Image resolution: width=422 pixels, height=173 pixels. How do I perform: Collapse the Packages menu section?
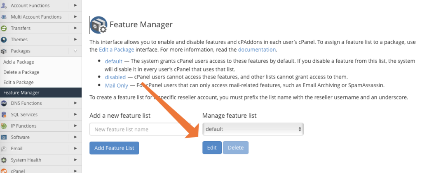tap(75, 51)
